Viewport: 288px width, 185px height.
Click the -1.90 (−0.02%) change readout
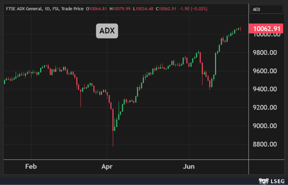coord(193,9)
